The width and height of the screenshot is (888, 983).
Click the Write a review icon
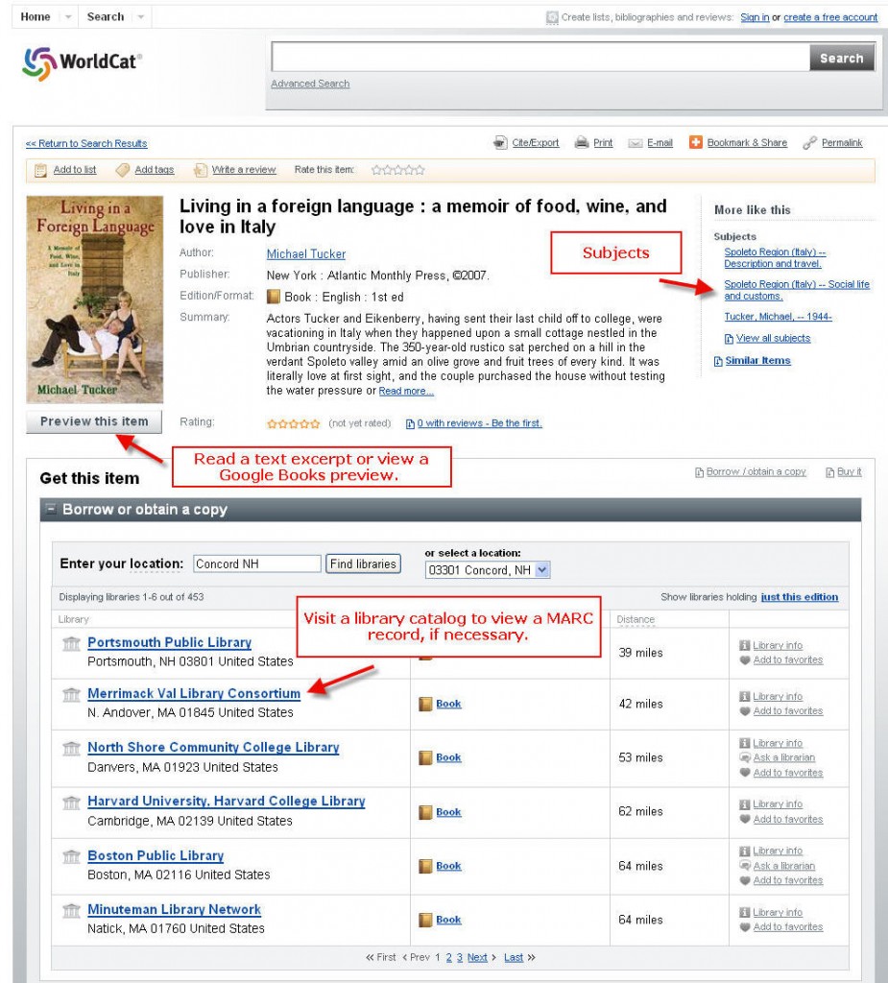200,170
